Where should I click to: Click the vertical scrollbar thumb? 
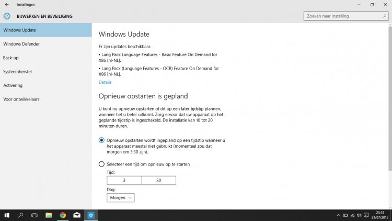(390, 98)
